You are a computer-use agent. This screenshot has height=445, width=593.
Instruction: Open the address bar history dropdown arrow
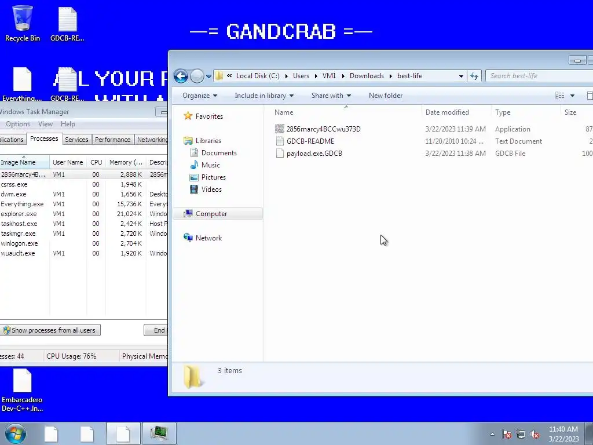[x=461, y=76]
